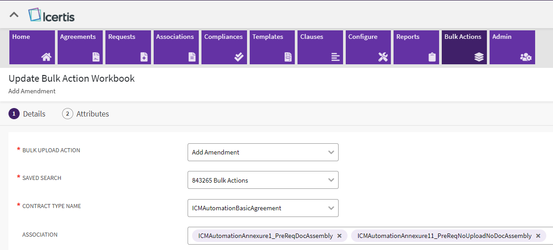Image resolution: width=553 pixels, height=250 pixels.
Task: Click the Clauses lines icon
Action: tap(335, 57)
